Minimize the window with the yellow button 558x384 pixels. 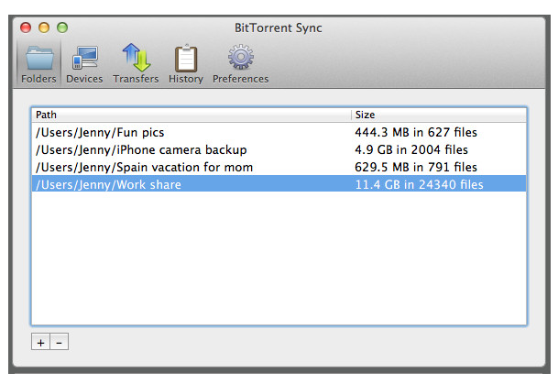[44, 27]
